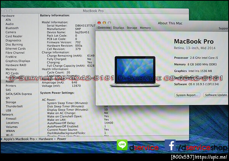This screenshot has height=161, width=229.
Task: Open the Bluetooth hardware section
Action: pyautogui.click(x=12, y=28)
